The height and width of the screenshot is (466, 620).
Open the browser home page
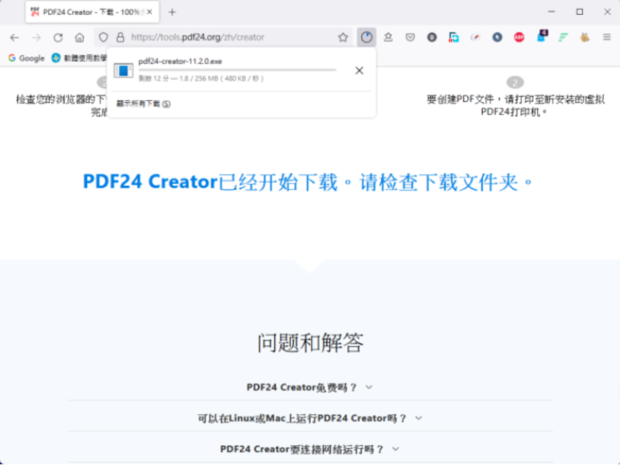point(80,37)
